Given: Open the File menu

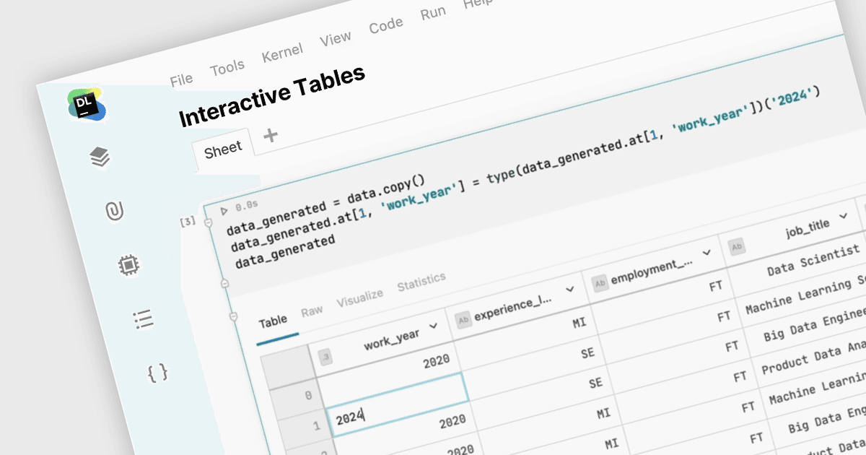Looking at the screenshot, I should tap(181, 79).
